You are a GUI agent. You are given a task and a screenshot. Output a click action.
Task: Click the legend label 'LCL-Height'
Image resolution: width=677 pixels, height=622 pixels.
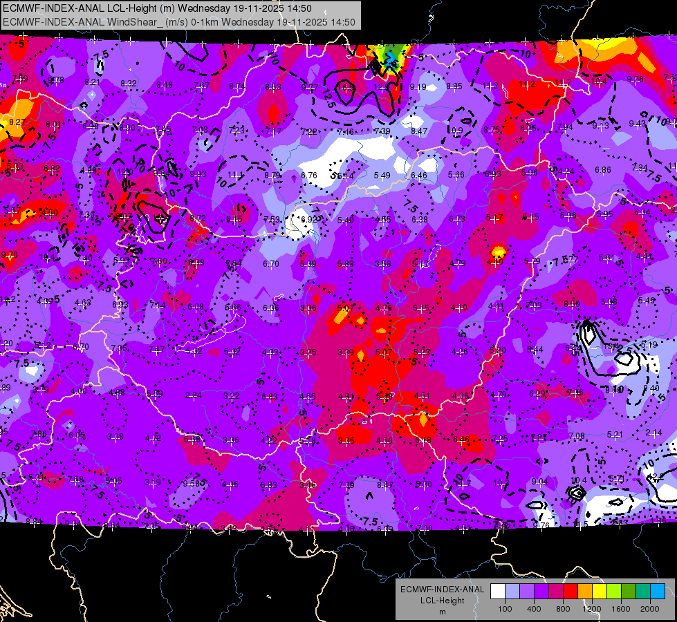point(442,601)
